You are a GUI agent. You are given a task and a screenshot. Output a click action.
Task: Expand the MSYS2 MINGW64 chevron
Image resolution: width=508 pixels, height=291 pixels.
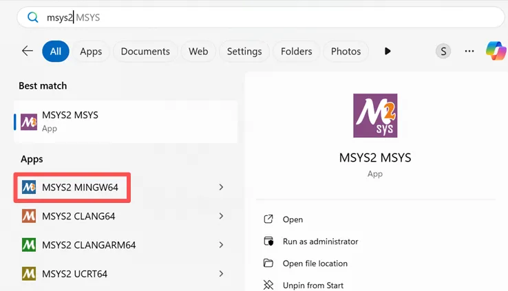click(x=221, y=187)
